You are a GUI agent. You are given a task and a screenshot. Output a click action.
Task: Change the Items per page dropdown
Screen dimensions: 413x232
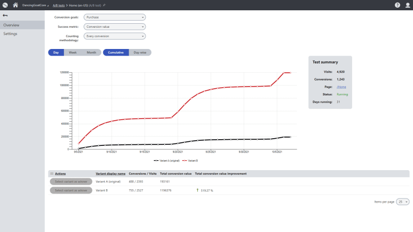[x=403, y=202]
